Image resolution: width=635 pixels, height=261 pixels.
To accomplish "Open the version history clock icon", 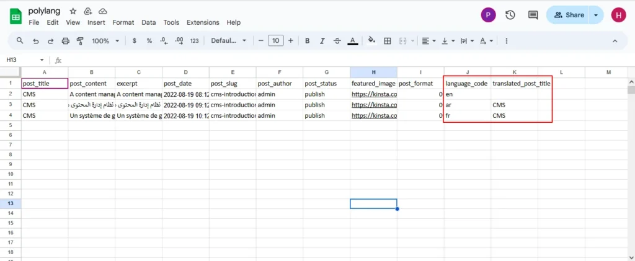I will [x=510, y=15].
